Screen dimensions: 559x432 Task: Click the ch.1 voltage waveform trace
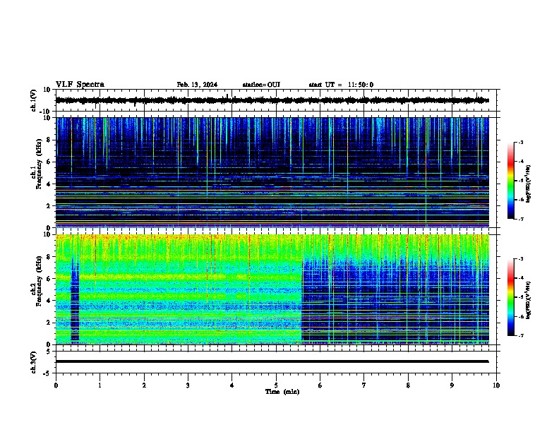click(x=272, y=100)
